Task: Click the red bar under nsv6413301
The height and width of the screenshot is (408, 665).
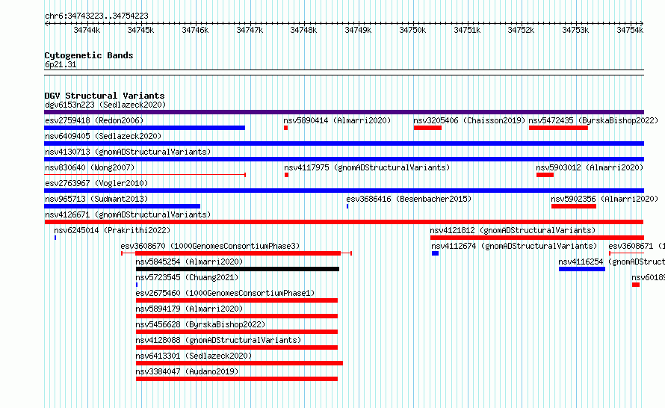Action: (x=239, y=363)
